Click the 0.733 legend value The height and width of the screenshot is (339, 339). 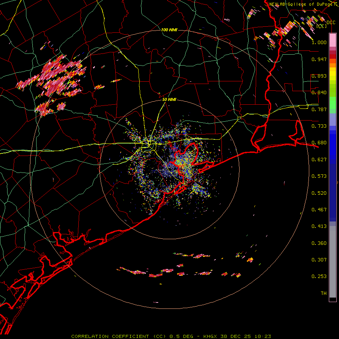click(319, 126)
